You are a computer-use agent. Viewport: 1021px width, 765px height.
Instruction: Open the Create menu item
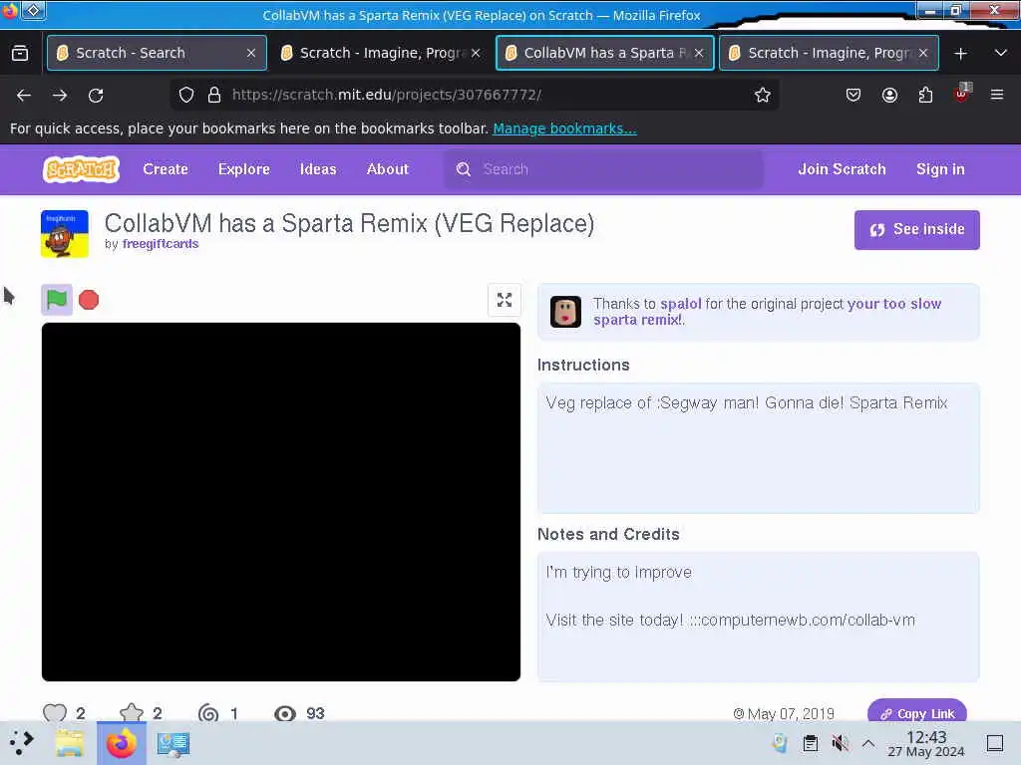(x=166, y=169)
